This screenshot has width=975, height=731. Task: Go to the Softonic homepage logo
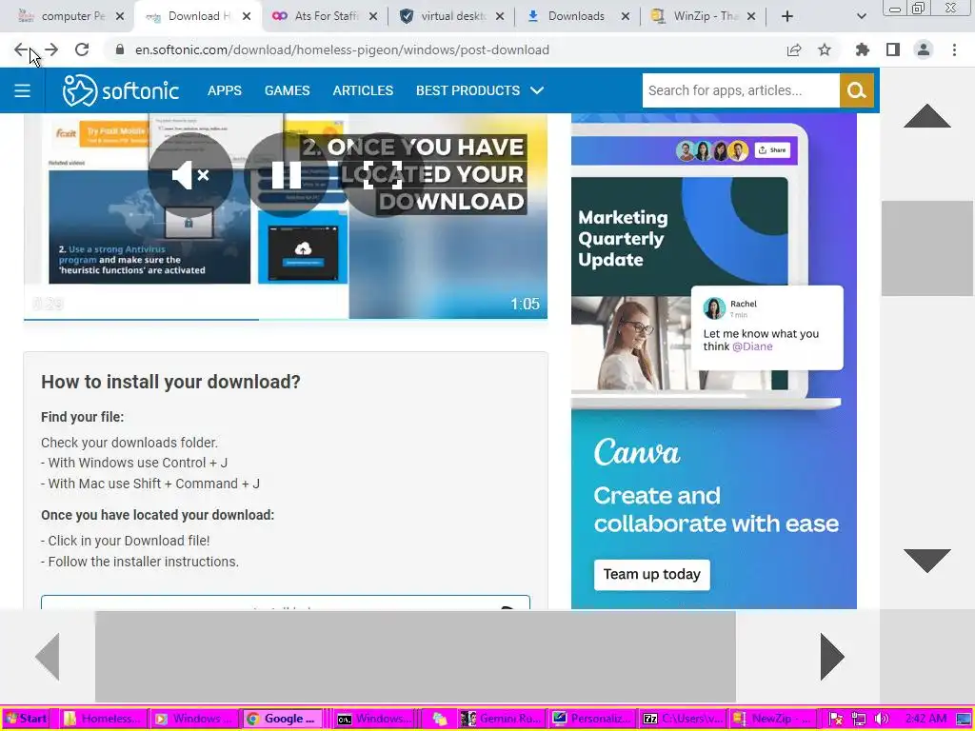pyautogui.click(x=121, y=90)
